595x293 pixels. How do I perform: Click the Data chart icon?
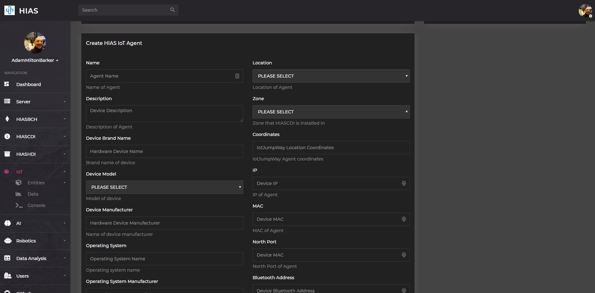click(19, 194)
